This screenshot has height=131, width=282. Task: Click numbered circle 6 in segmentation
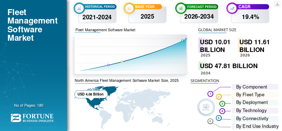[210, 122]
